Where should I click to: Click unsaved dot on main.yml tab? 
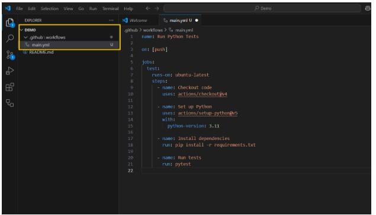tap(197, 20)
